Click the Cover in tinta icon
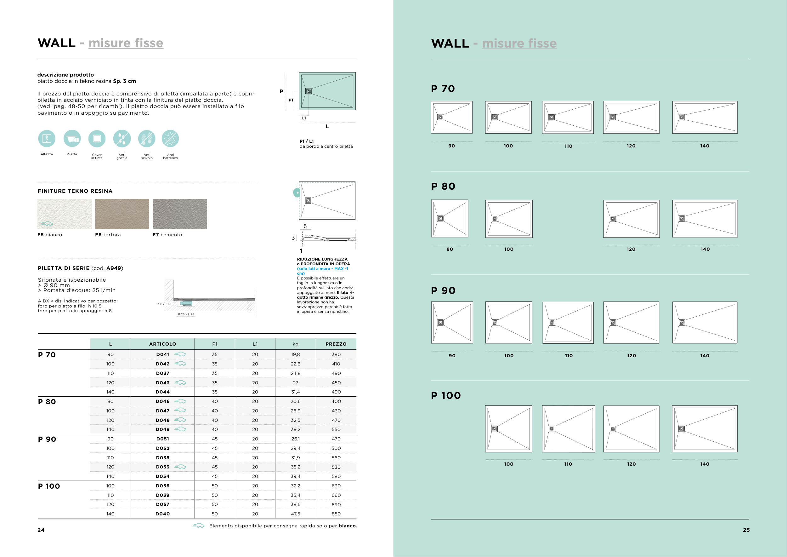 click(x=97, y=139)
